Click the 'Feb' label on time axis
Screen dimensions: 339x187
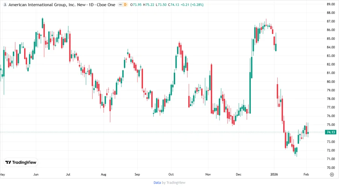306,175
